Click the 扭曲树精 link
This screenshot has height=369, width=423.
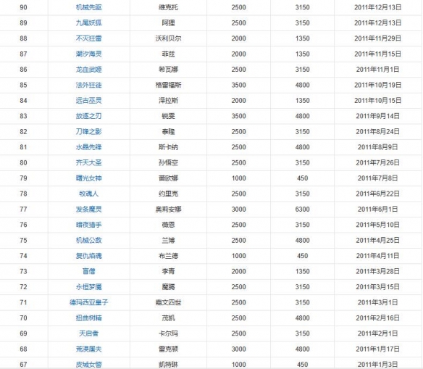pyautogui.click(x=89, y=318)
